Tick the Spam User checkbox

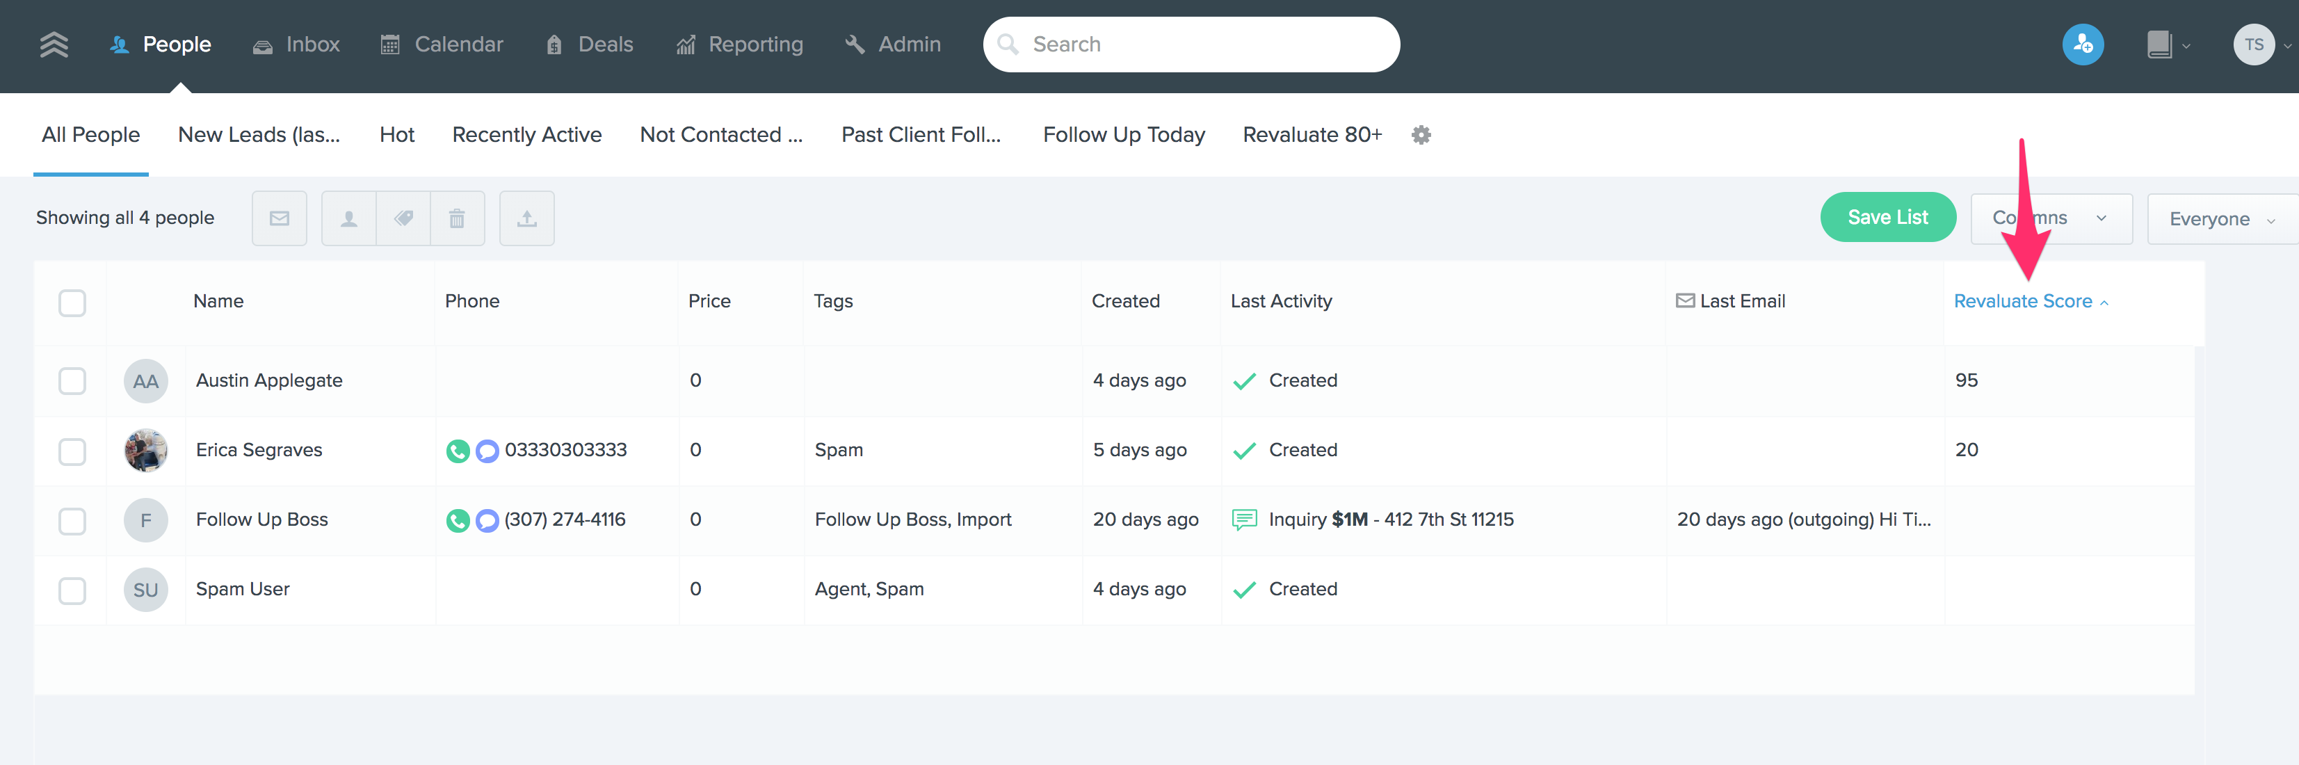72,590
